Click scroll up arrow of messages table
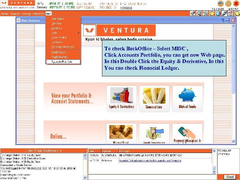This screenshot has width=240, height=180. pyautogui.click(x=214, y=151)
